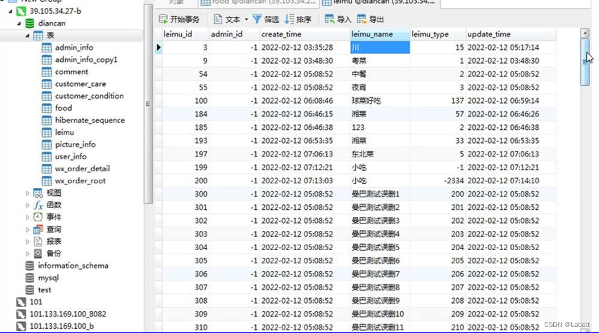Image resolution: width=599 pixels, height=333 pixels.
Task: Select the customer_condition table icon
Action: click(x=46, y=96)
